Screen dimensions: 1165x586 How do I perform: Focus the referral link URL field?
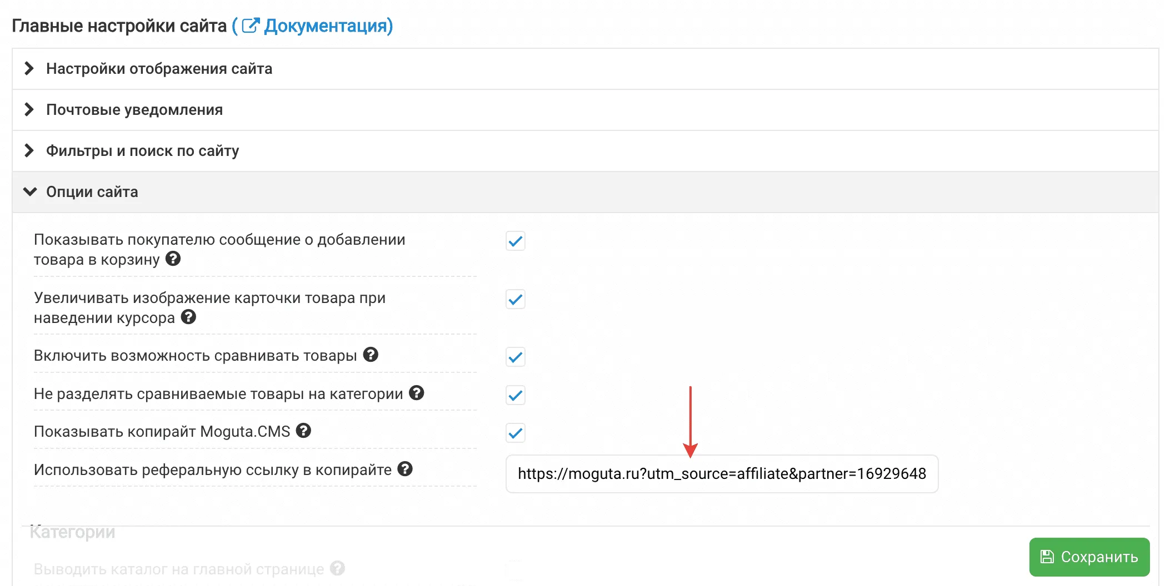point(722,474)
